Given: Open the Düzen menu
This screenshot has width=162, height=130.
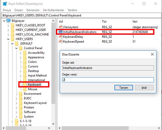Looking at the screenshot, I should 19,10.
